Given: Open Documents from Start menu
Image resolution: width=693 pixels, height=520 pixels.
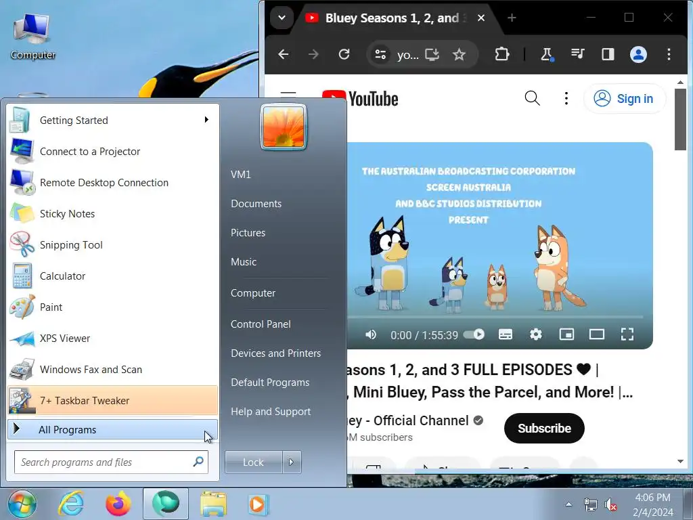Looking at the screenshot, I should (256, 204).
